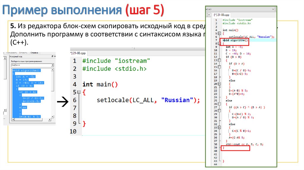Click right arrow of source code horizontal scrollbar

[50, 120]
